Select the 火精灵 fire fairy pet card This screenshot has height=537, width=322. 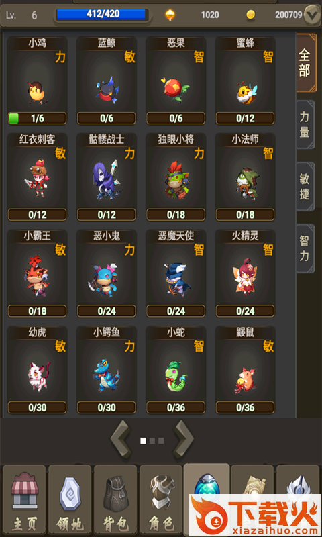point(245,274)
